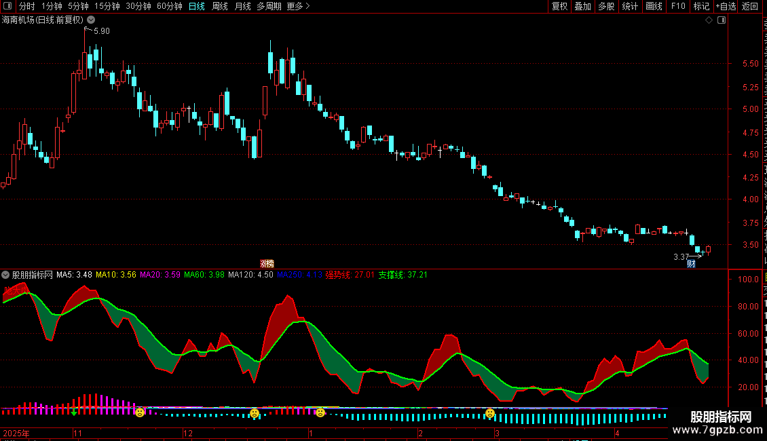Switch to the 60分钟 period tab
Image resolution: width=767 pixels, height=441 pixels.
click(169, 6)
